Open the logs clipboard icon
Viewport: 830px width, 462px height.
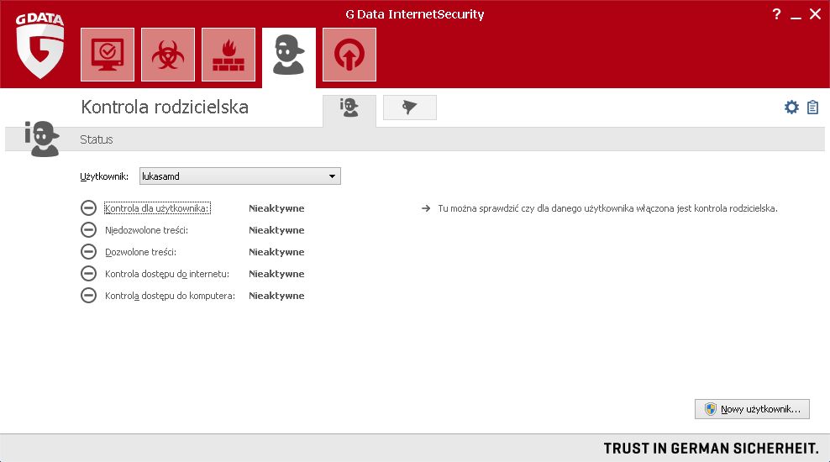click(812, 108)
